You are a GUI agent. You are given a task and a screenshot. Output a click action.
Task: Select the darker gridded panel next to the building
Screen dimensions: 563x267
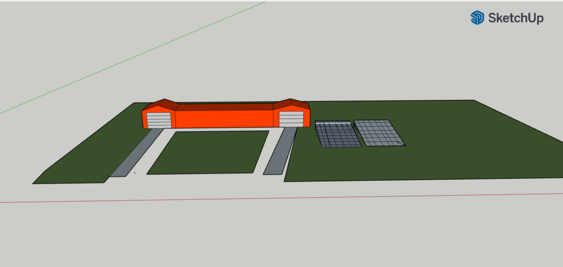click(337, 135)
